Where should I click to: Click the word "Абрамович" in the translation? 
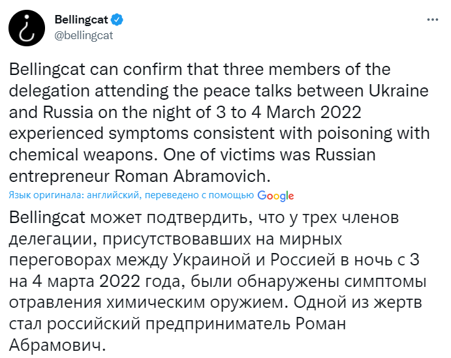[x=55, y=346]
